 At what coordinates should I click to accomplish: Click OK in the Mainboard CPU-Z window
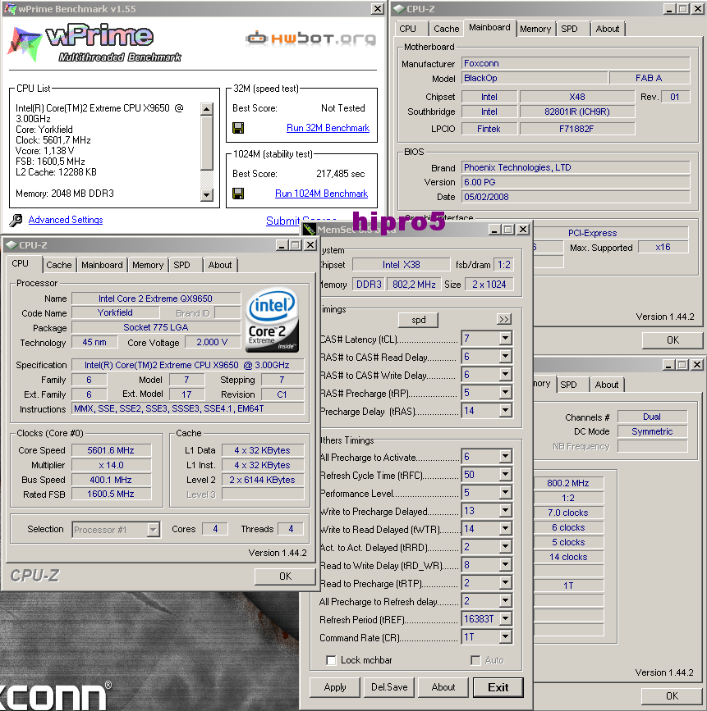coord(673,340)
